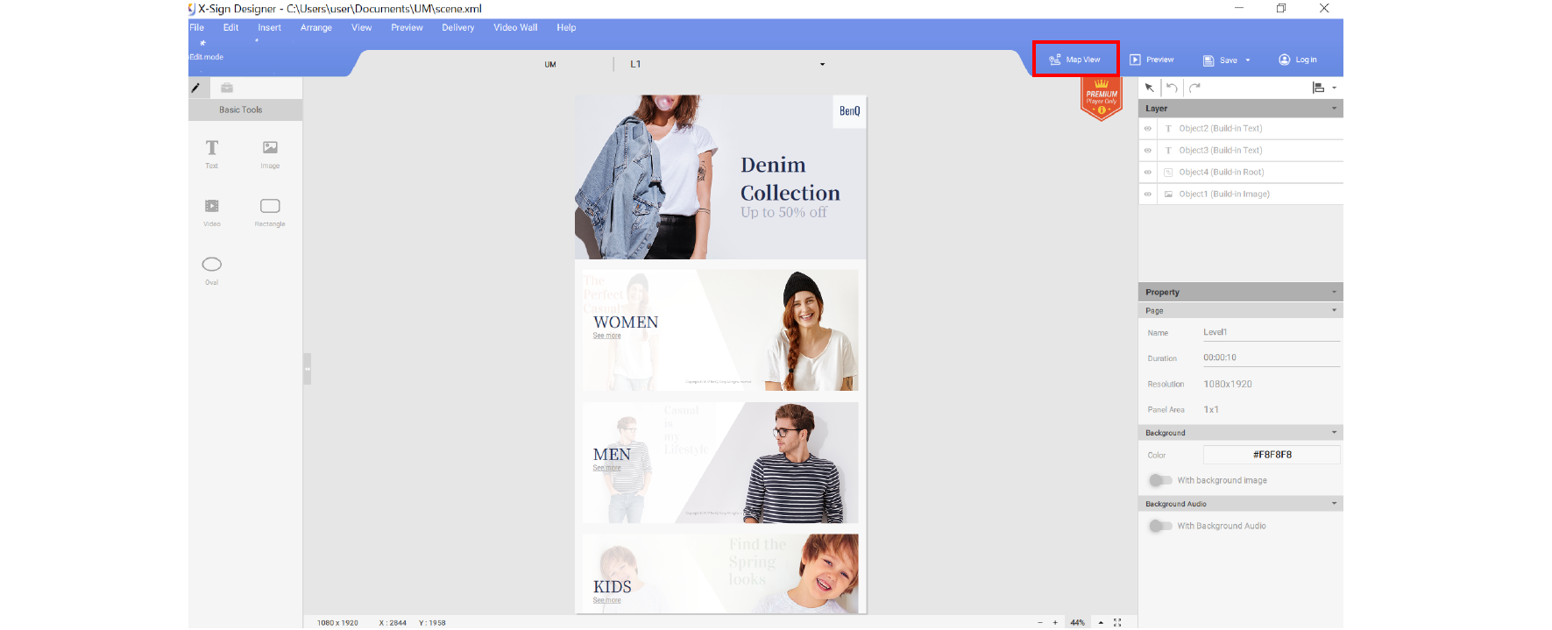Click the Map View button
The image size is (1552, 630).
click(x=1075, y=60)
